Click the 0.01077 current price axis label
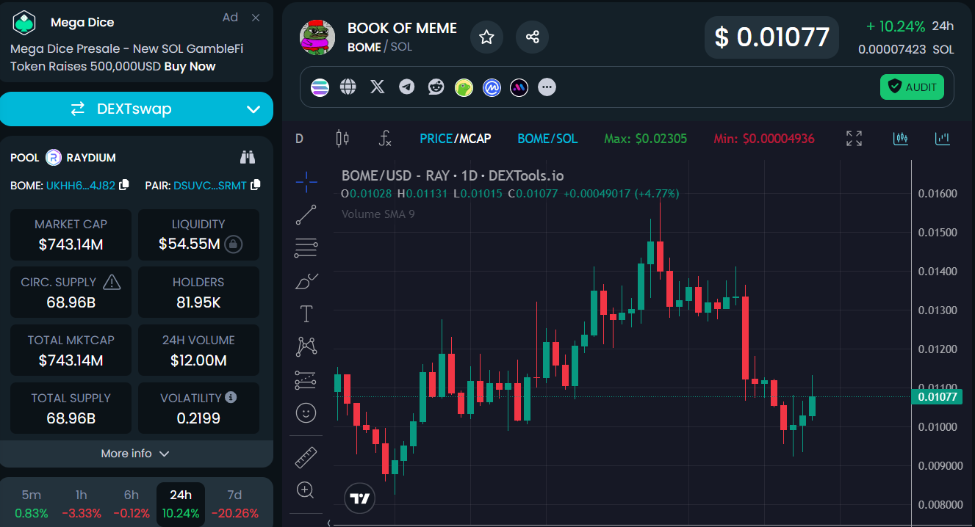975x527 pixels. tap(936, 397)
